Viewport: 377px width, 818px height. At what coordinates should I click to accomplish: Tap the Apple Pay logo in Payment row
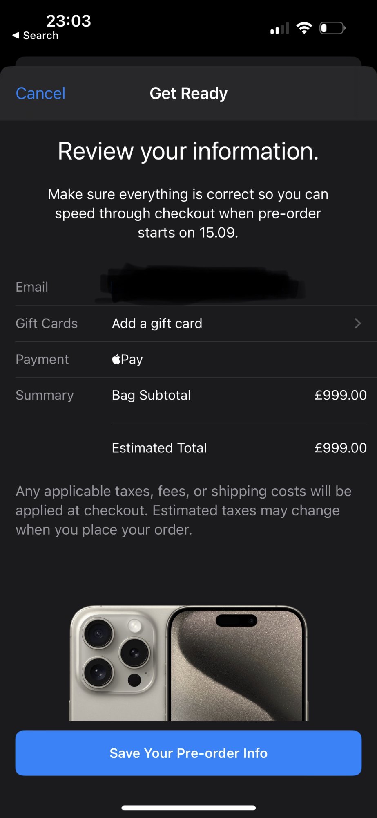(127, 359)
